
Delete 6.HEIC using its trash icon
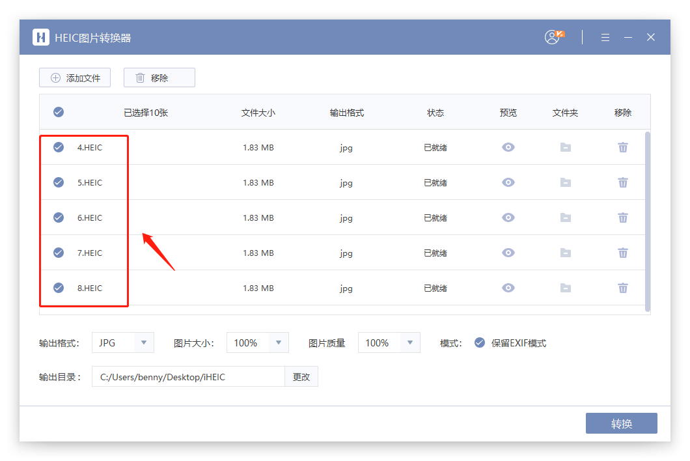[623, 217]
